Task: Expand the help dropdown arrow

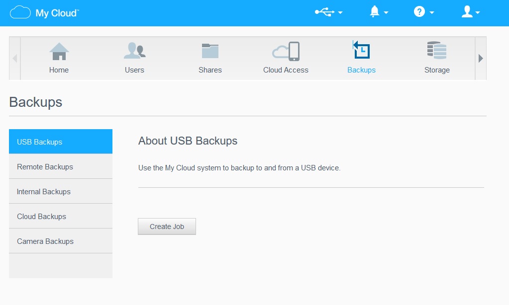Action: 432,12
